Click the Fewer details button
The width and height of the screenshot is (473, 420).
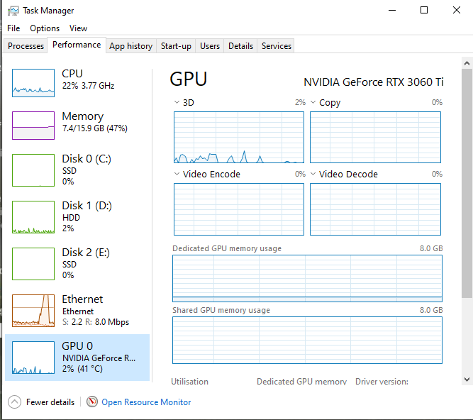tap(50, 402)
